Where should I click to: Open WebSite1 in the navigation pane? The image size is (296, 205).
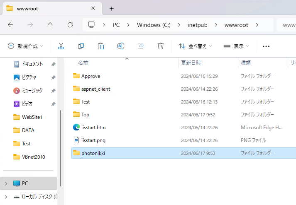(x=32, y=117)
